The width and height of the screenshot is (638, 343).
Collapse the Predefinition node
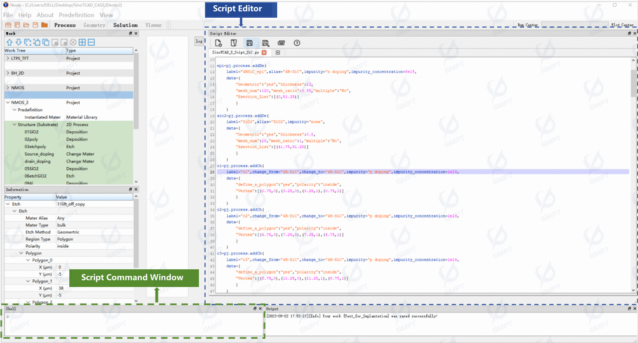coord(14,110)
